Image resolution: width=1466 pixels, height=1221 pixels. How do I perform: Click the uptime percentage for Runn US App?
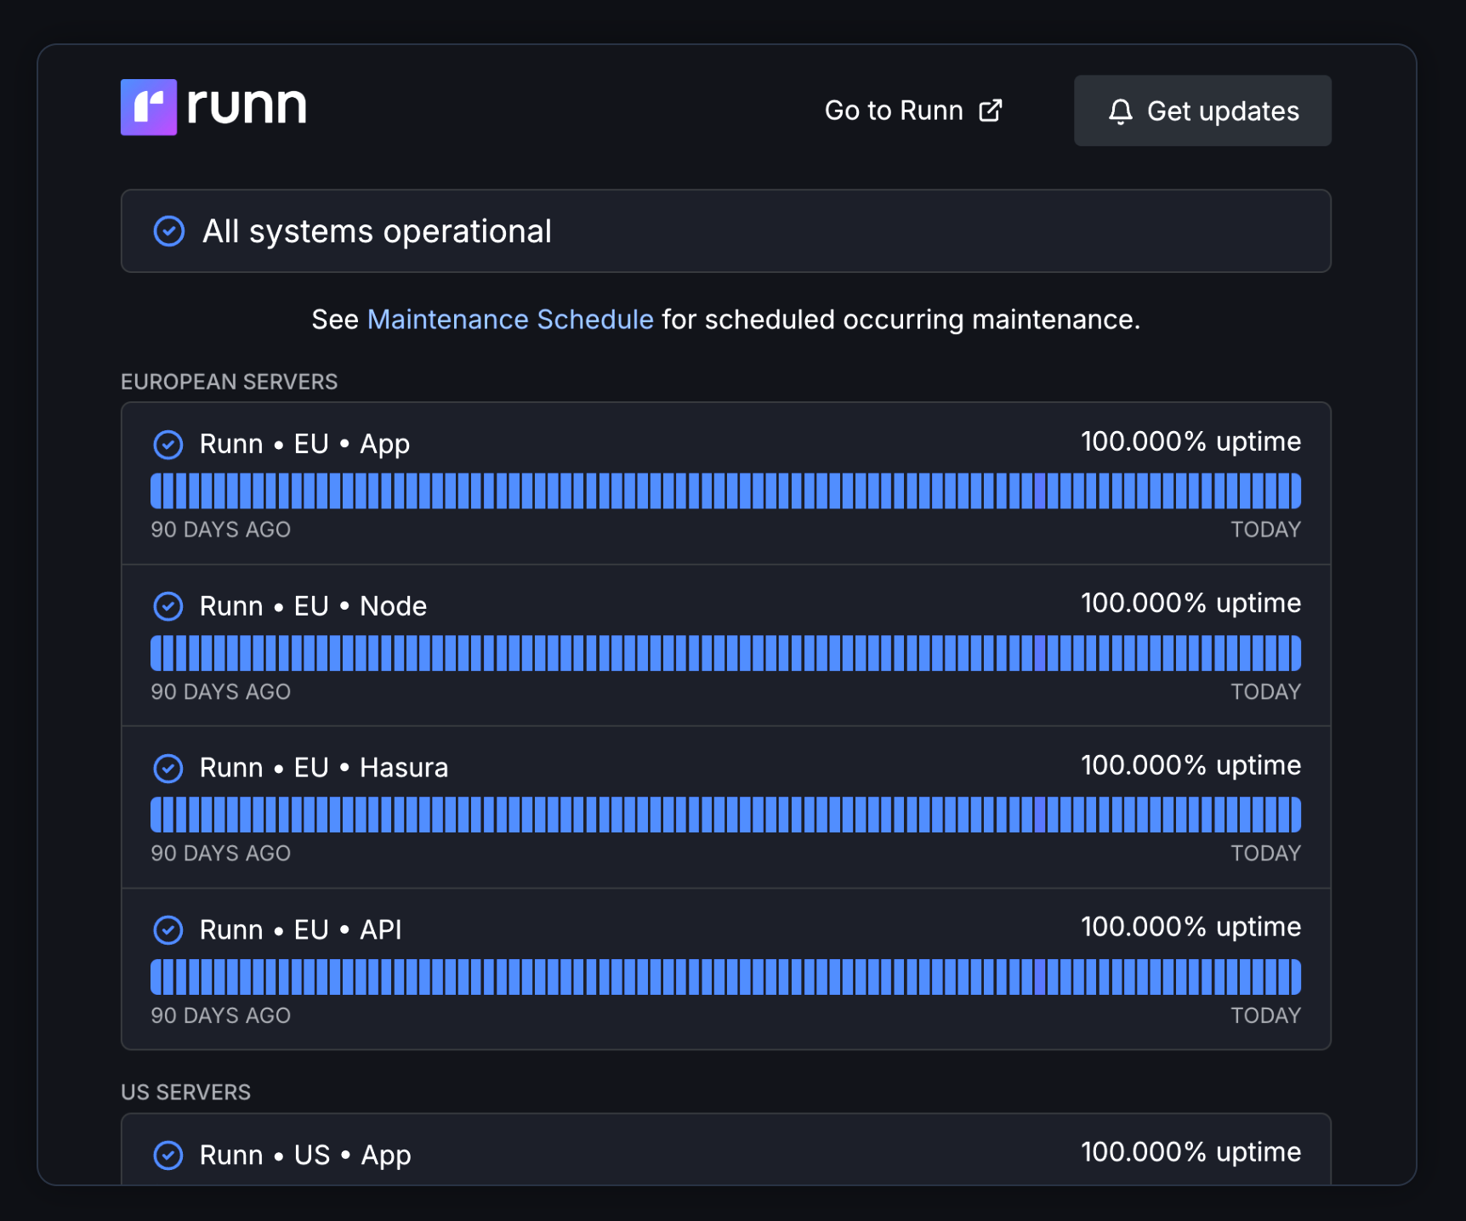1190,1152
